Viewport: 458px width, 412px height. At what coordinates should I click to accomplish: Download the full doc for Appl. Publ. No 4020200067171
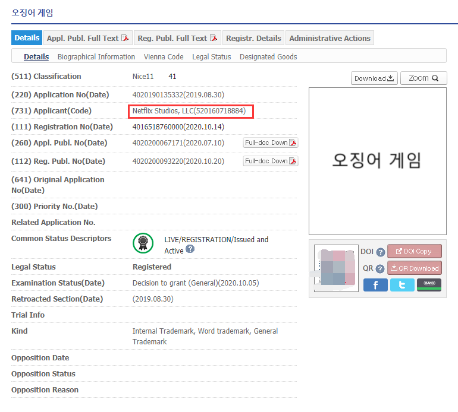[271, 142]
